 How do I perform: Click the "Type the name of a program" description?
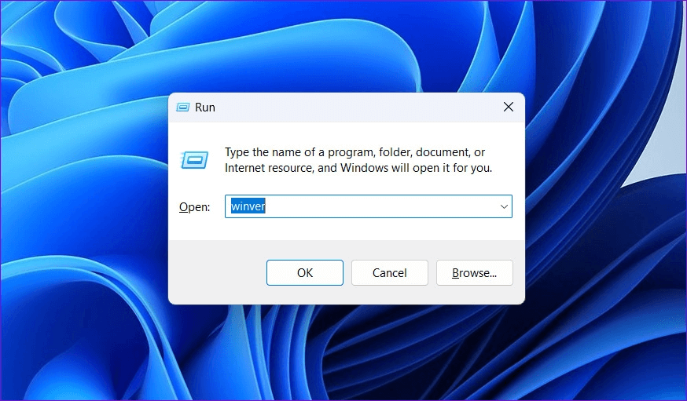pos(358,160)
